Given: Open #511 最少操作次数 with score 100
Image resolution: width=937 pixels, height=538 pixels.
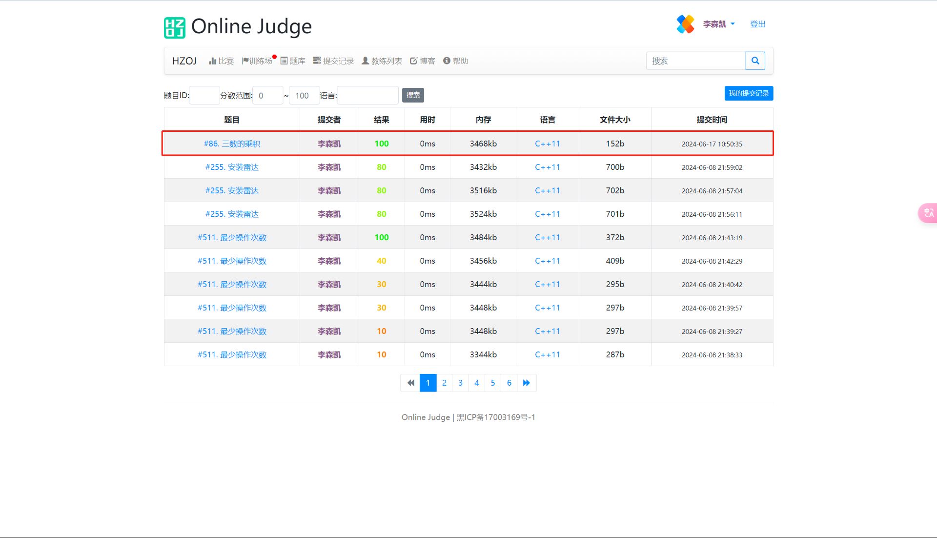Looking at the screenshot, I should pos(232,237).
